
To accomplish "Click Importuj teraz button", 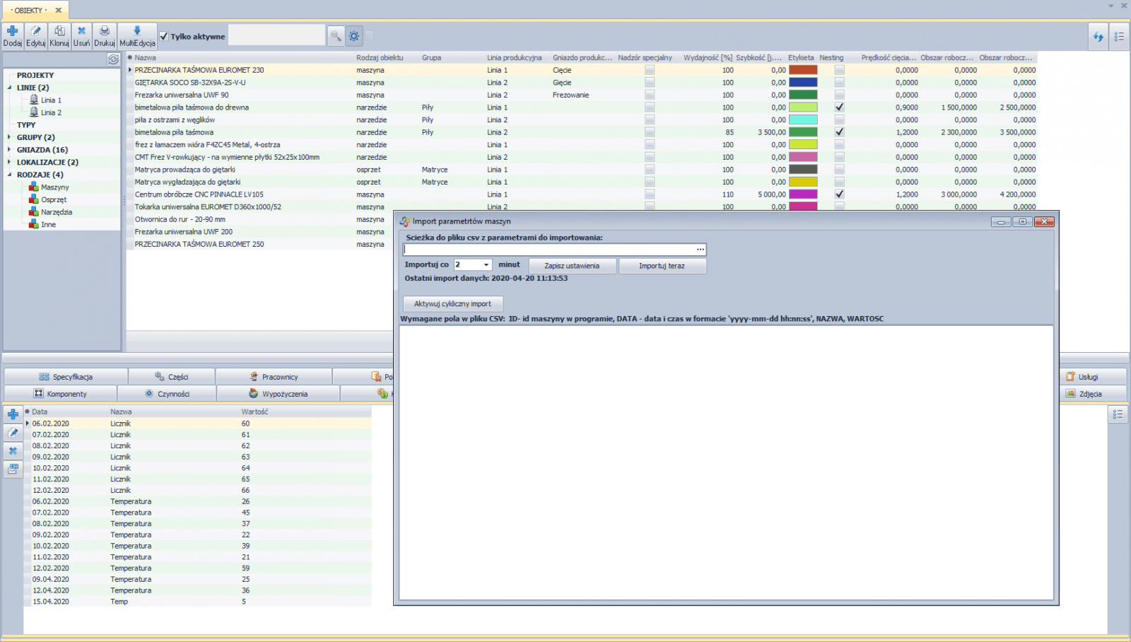I will click(x=662, y=266).
